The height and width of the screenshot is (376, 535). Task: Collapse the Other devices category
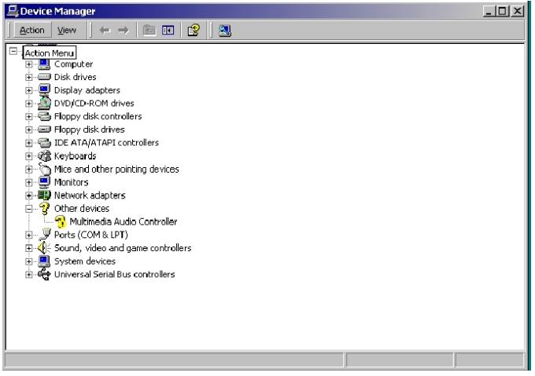point(29,209)
